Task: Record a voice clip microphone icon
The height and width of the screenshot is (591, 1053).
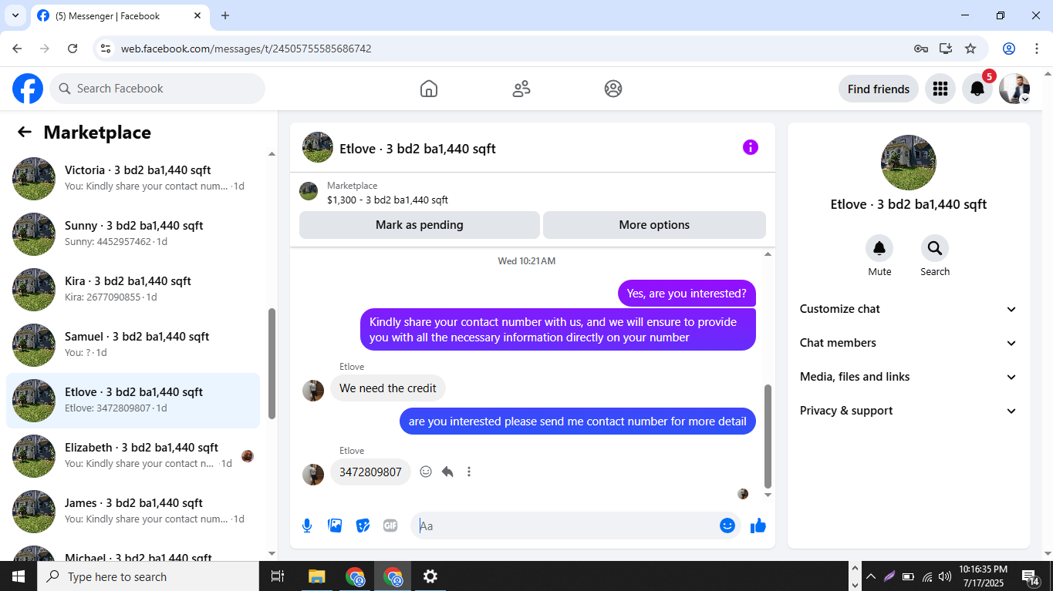Action: (x=307, y=526)
